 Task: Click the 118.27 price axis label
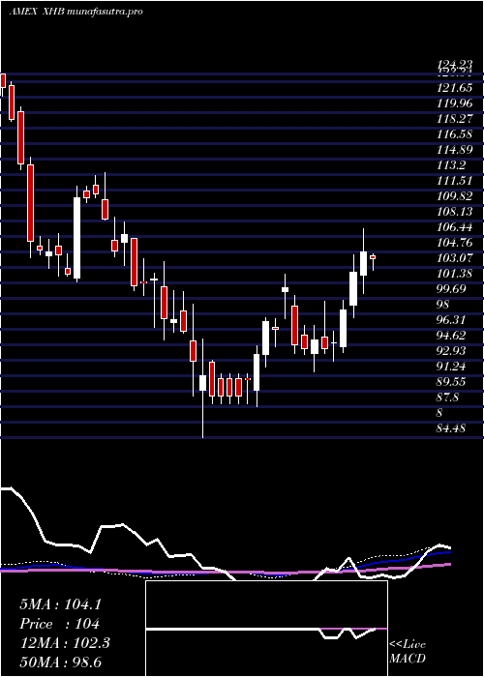click(455, 119)
